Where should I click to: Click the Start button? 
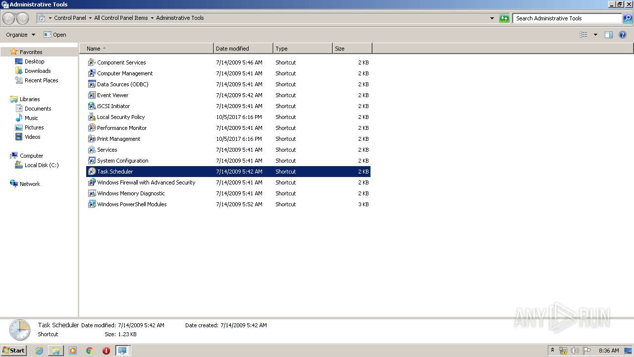pyautogui.click(x=14, y=351)
